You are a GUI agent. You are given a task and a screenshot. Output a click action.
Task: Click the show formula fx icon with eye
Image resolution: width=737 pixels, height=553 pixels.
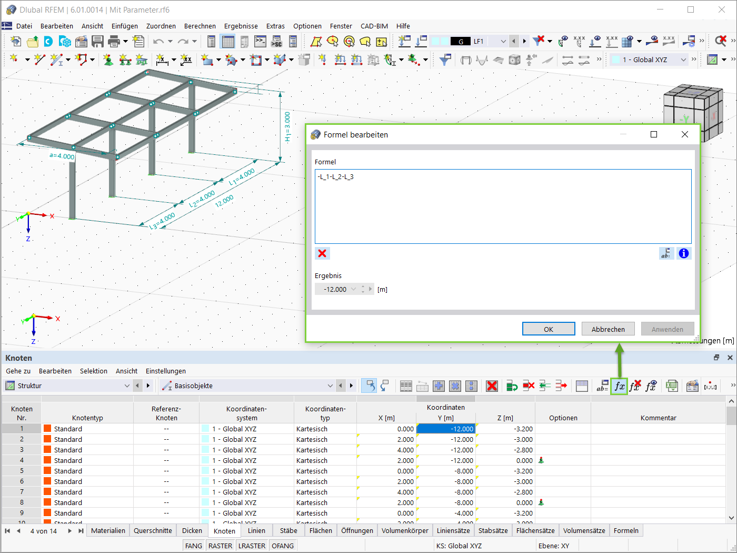coord(651,386)
